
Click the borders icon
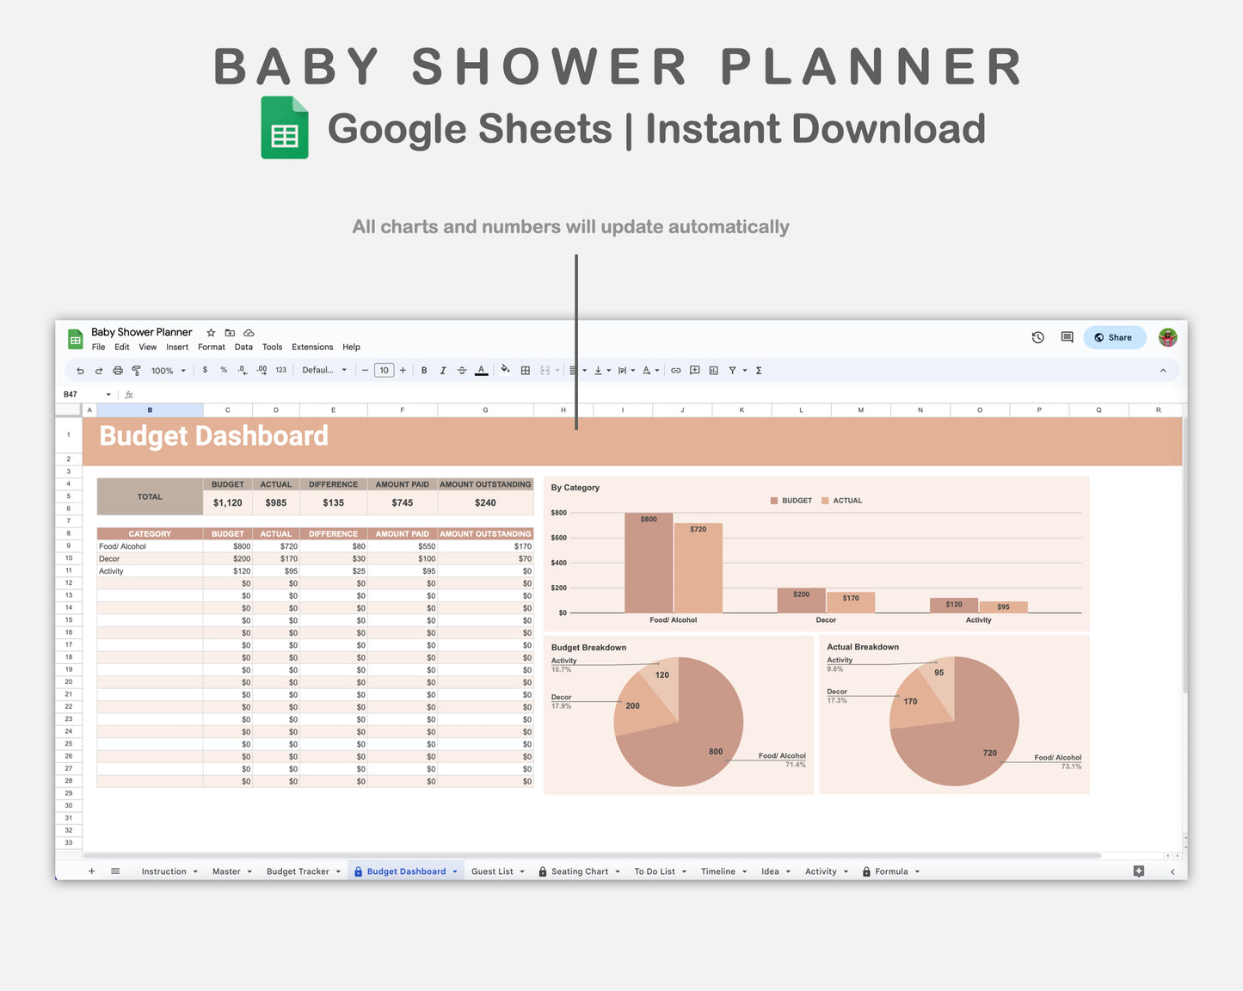click(526, 371)
